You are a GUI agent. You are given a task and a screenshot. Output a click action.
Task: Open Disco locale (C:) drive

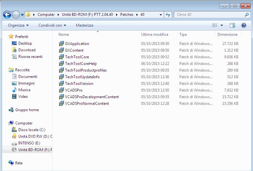tap(32, 130)
